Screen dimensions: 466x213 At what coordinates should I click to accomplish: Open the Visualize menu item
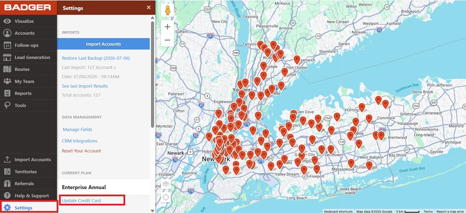24,21
